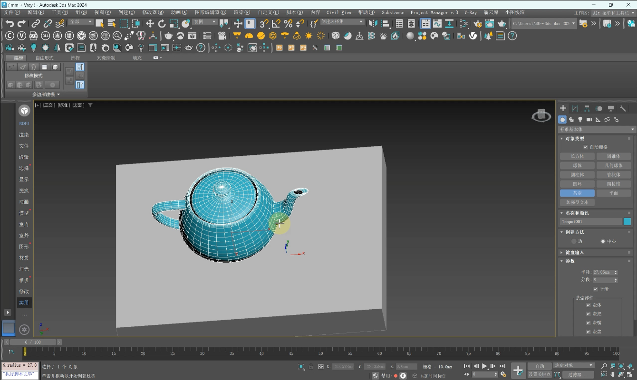Click the Render teapot icon in toolbar
The height and width of the screenshot is (380, 637).
[x=502, y=23]
